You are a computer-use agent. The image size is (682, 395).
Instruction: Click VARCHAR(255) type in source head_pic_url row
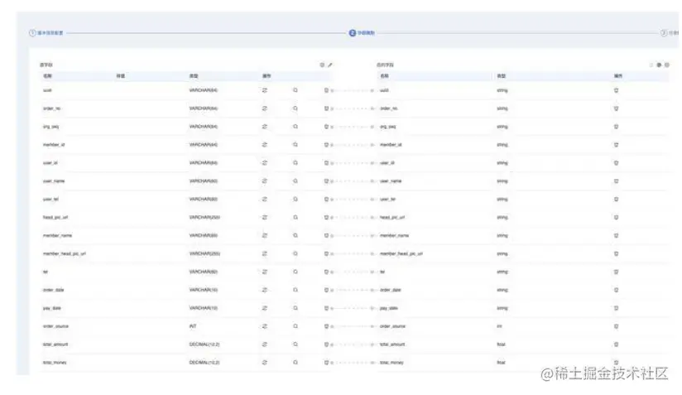[x=204, y=218]
